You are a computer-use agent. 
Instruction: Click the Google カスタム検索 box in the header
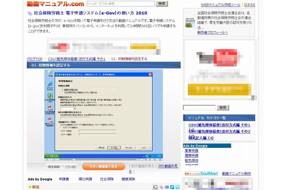(x=121, y=4)
